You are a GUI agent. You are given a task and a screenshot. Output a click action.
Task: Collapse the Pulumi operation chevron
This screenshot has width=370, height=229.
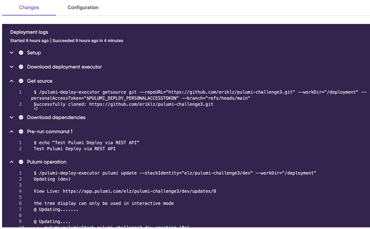tap(12, 162)
